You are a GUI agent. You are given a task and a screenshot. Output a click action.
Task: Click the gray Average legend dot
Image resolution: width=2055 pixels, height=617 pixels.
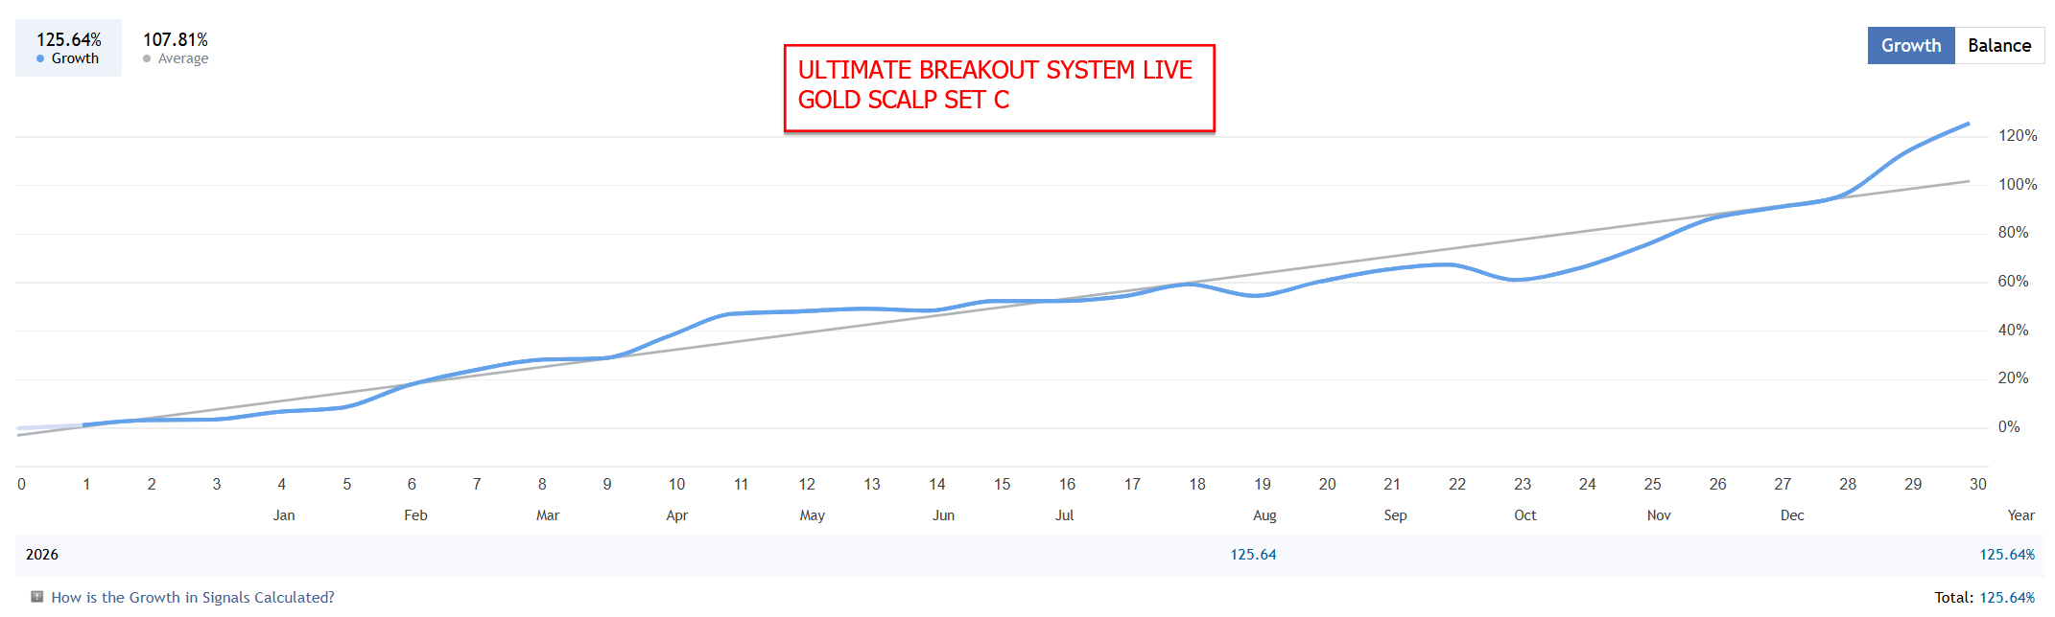tap(147, 58)
